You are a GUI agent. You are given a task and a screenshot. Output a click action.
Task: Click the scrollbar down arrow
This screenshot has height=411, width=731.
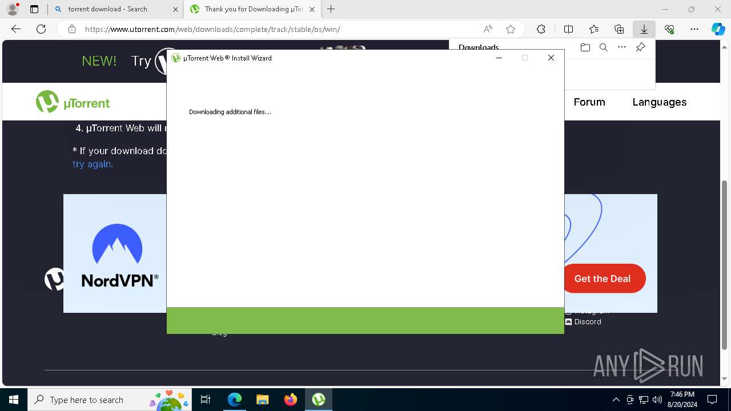[x=725, y=378]
